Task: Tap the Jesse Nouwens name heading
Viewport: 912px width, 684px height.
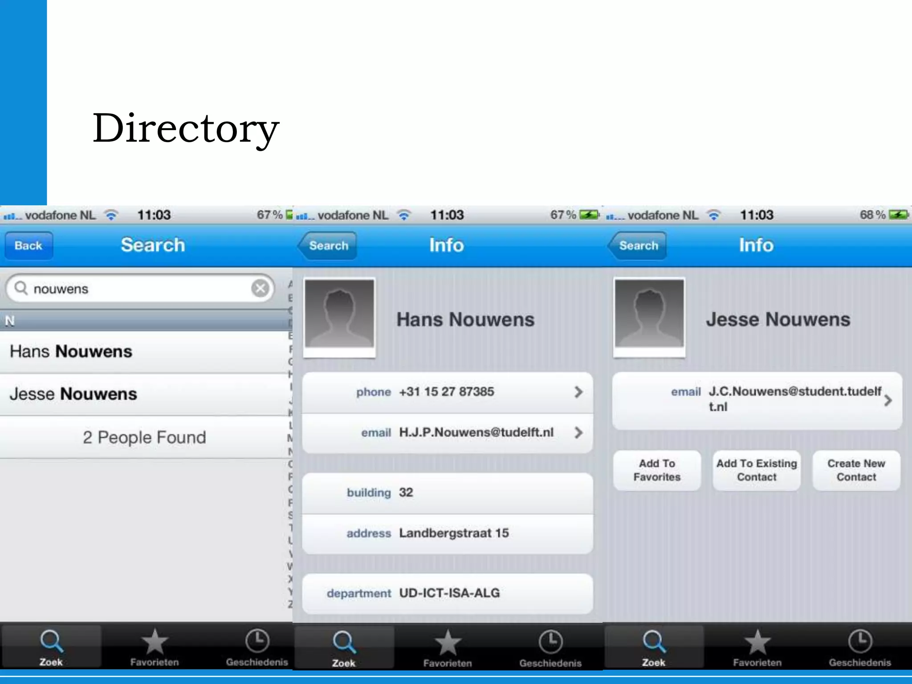Action: point(778,320)
